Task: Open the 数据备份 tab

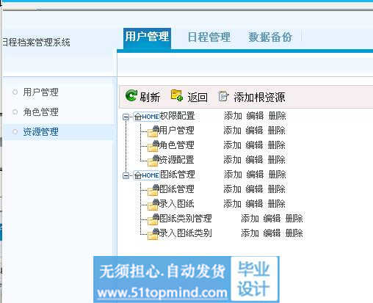Action: coord(270,37)
